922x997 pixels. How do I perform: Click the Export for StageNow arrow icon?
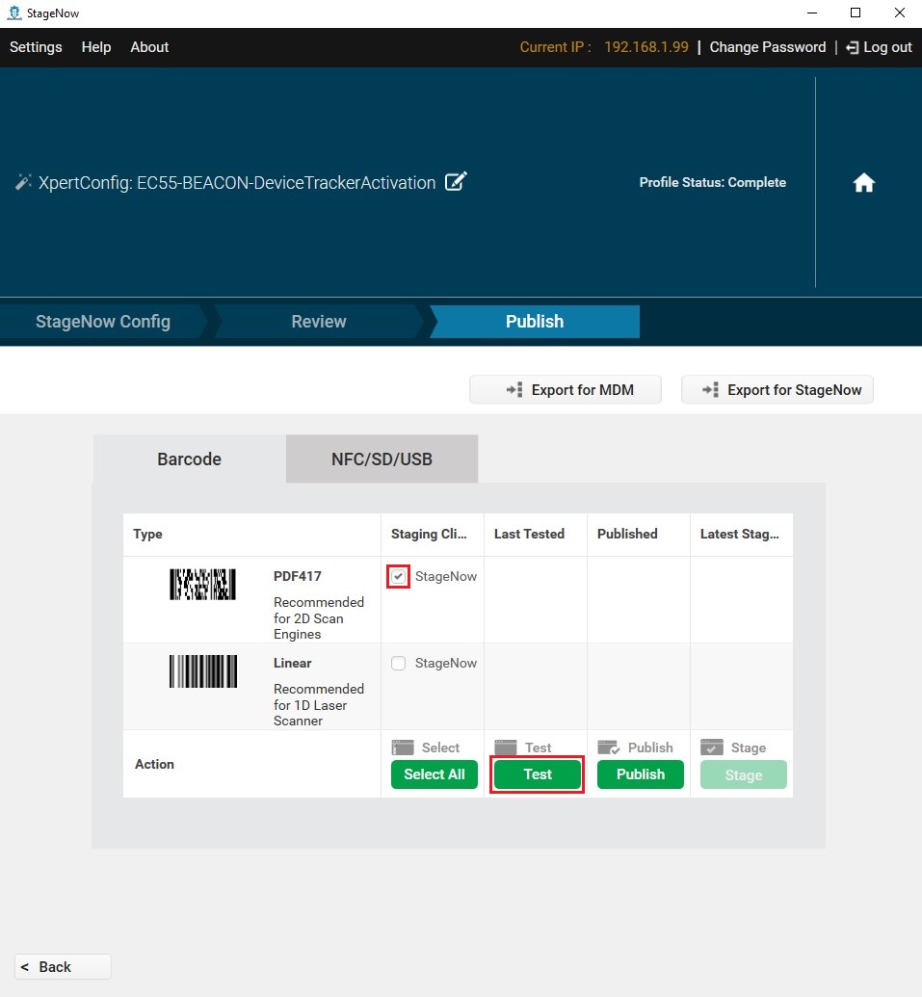point(710,389)
